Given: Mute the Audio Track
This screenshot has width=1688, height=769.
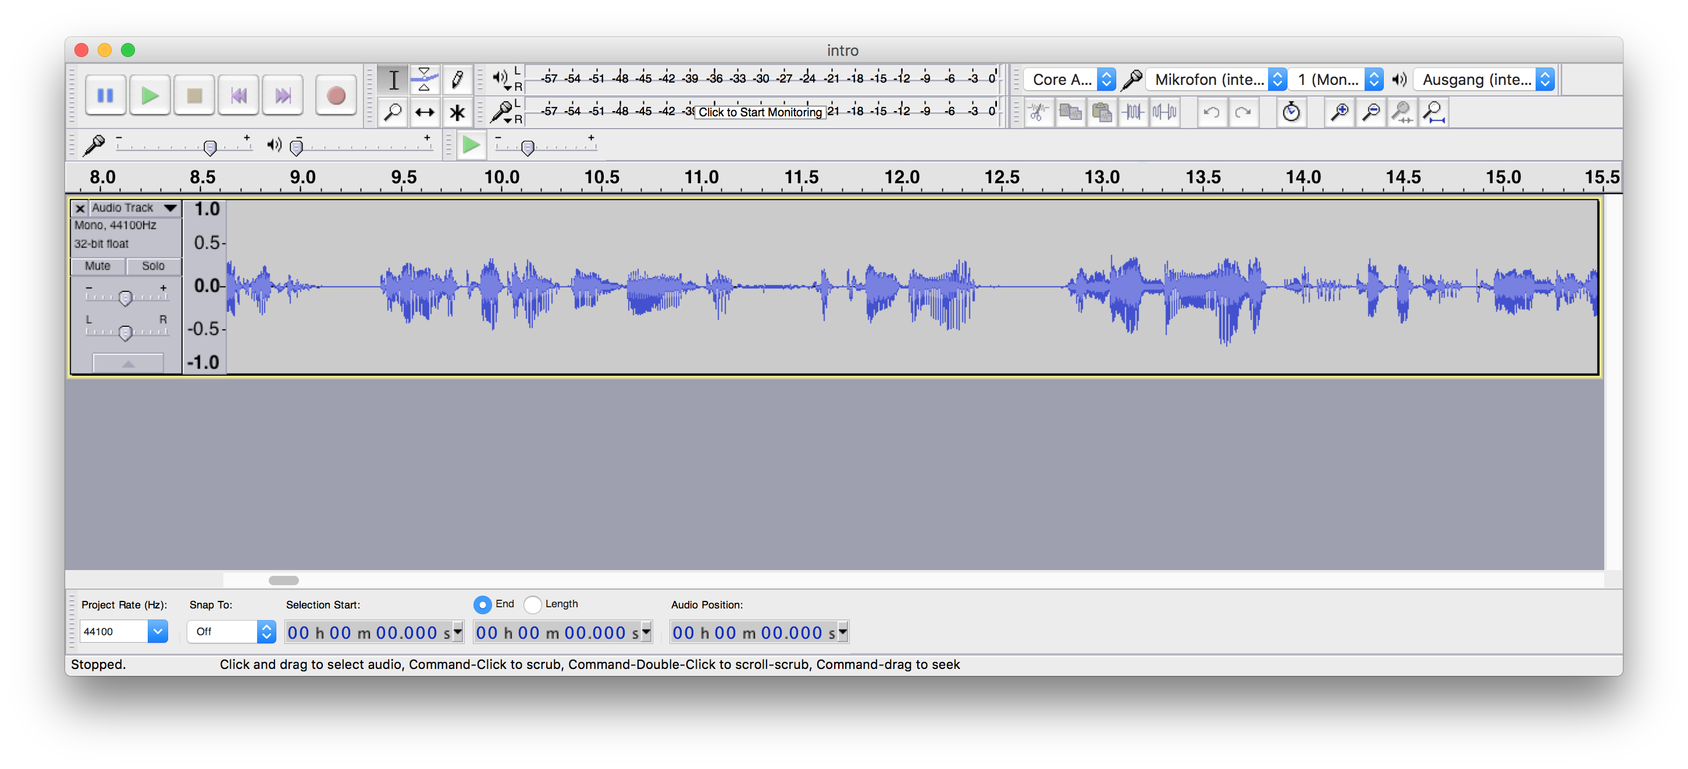Looking at the screenshot, I should click(x=99, y=266).
